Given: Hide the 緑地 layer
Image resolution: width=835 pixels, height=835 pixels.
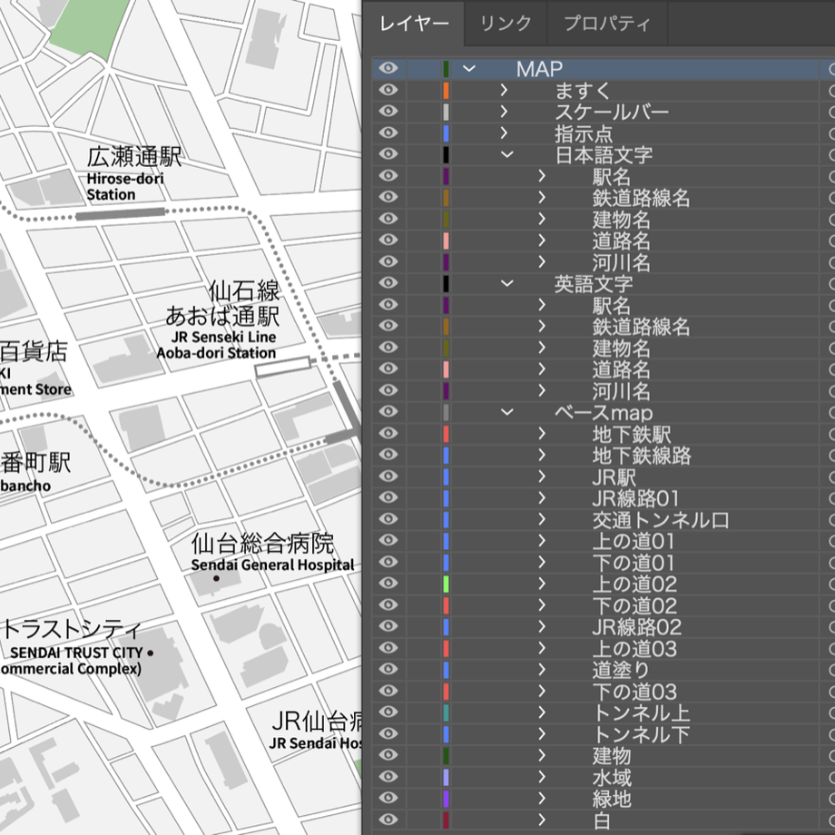Looking at the screenshot, I should pyautogui.click(x=388, y=798).
